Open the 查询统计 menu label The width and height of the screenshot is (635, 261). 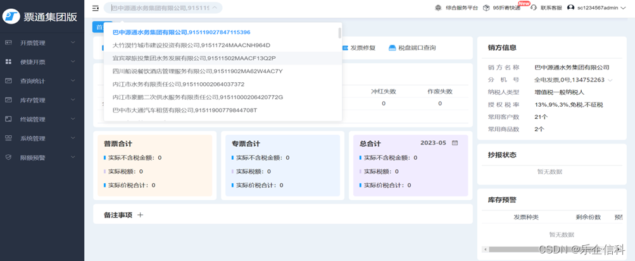click(33, 82)
